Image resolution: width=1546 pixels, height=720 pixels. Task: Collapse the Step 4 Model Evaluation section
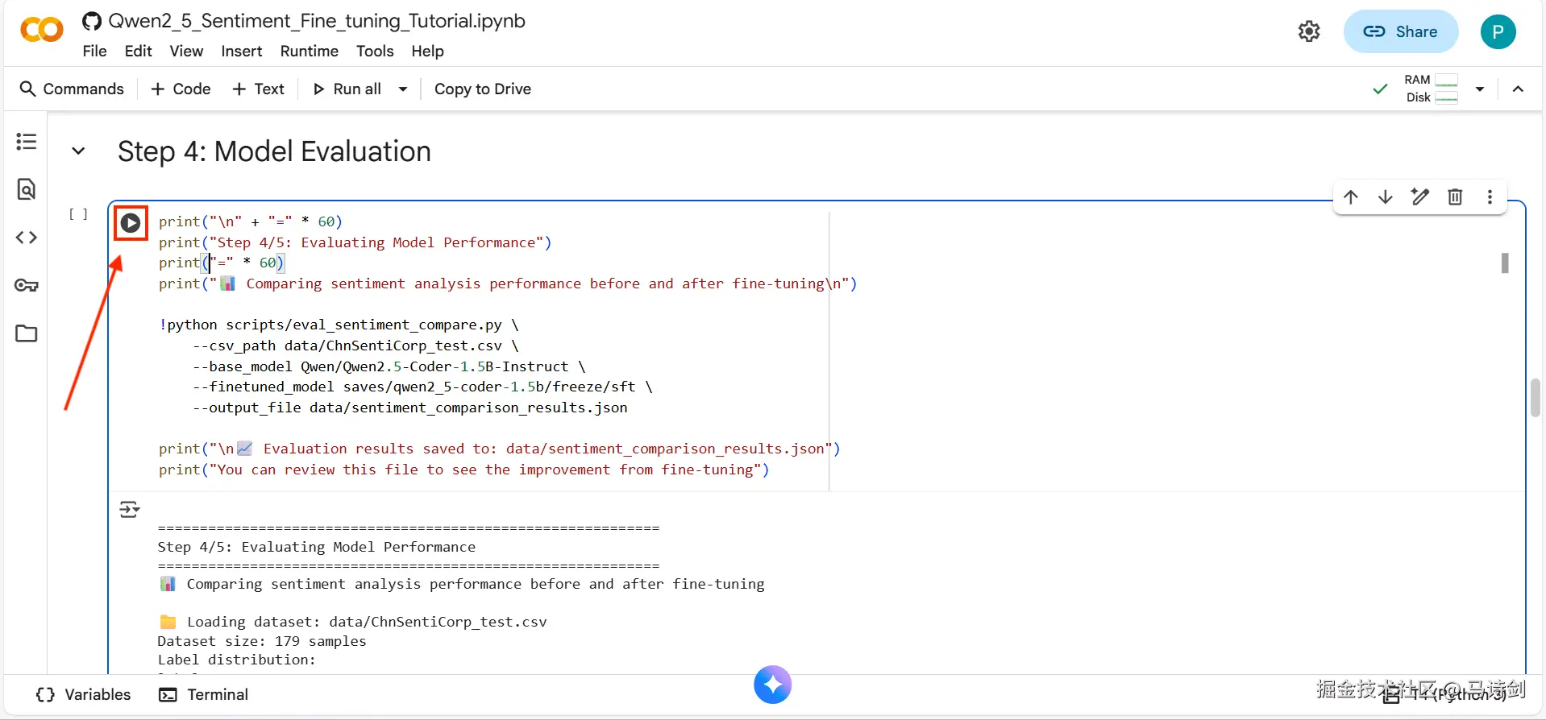78,151
